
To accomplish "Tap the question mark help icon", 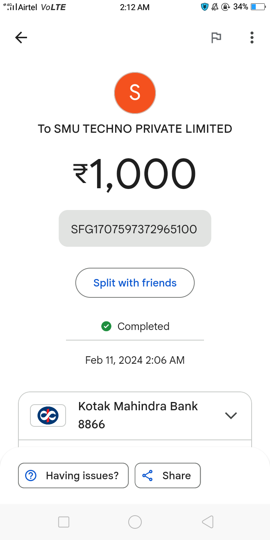I will (30, 475).
